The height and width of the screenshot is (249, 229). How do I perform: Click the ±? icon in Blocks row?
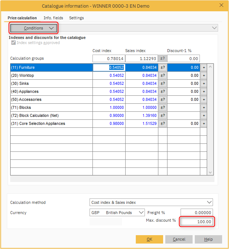163,107
